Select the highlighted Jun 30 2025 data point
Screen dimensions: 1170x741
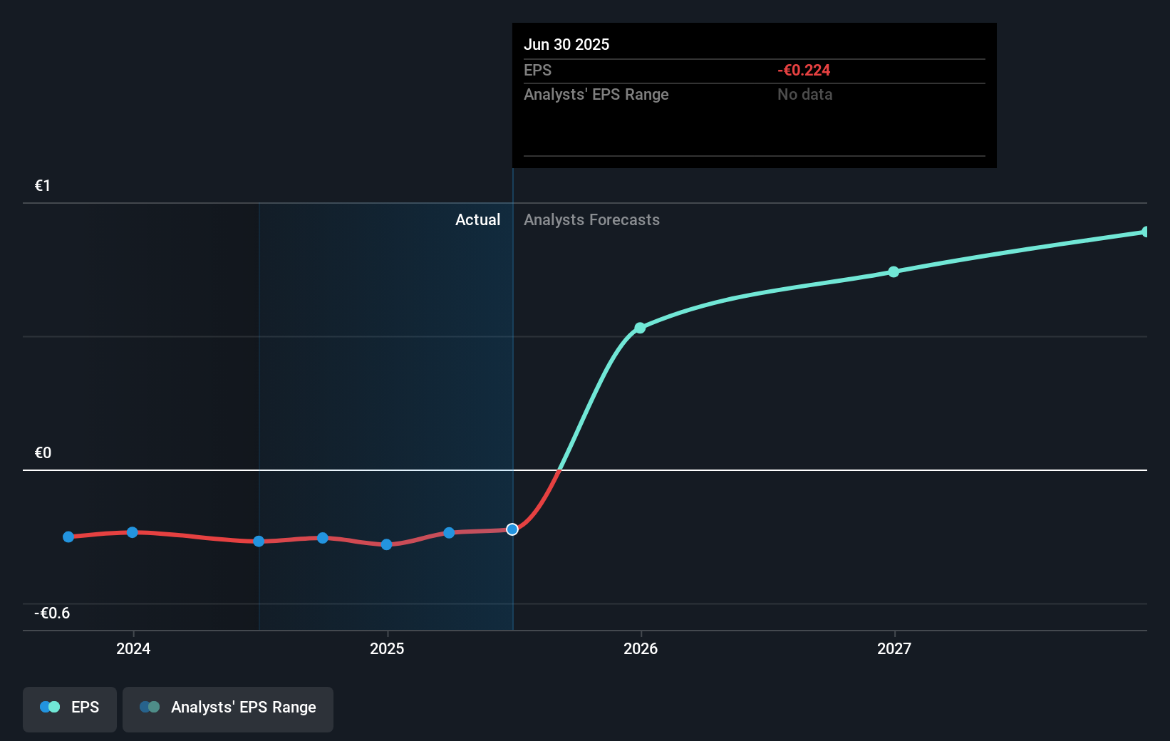pyautogui.click(x=512, y=529)
